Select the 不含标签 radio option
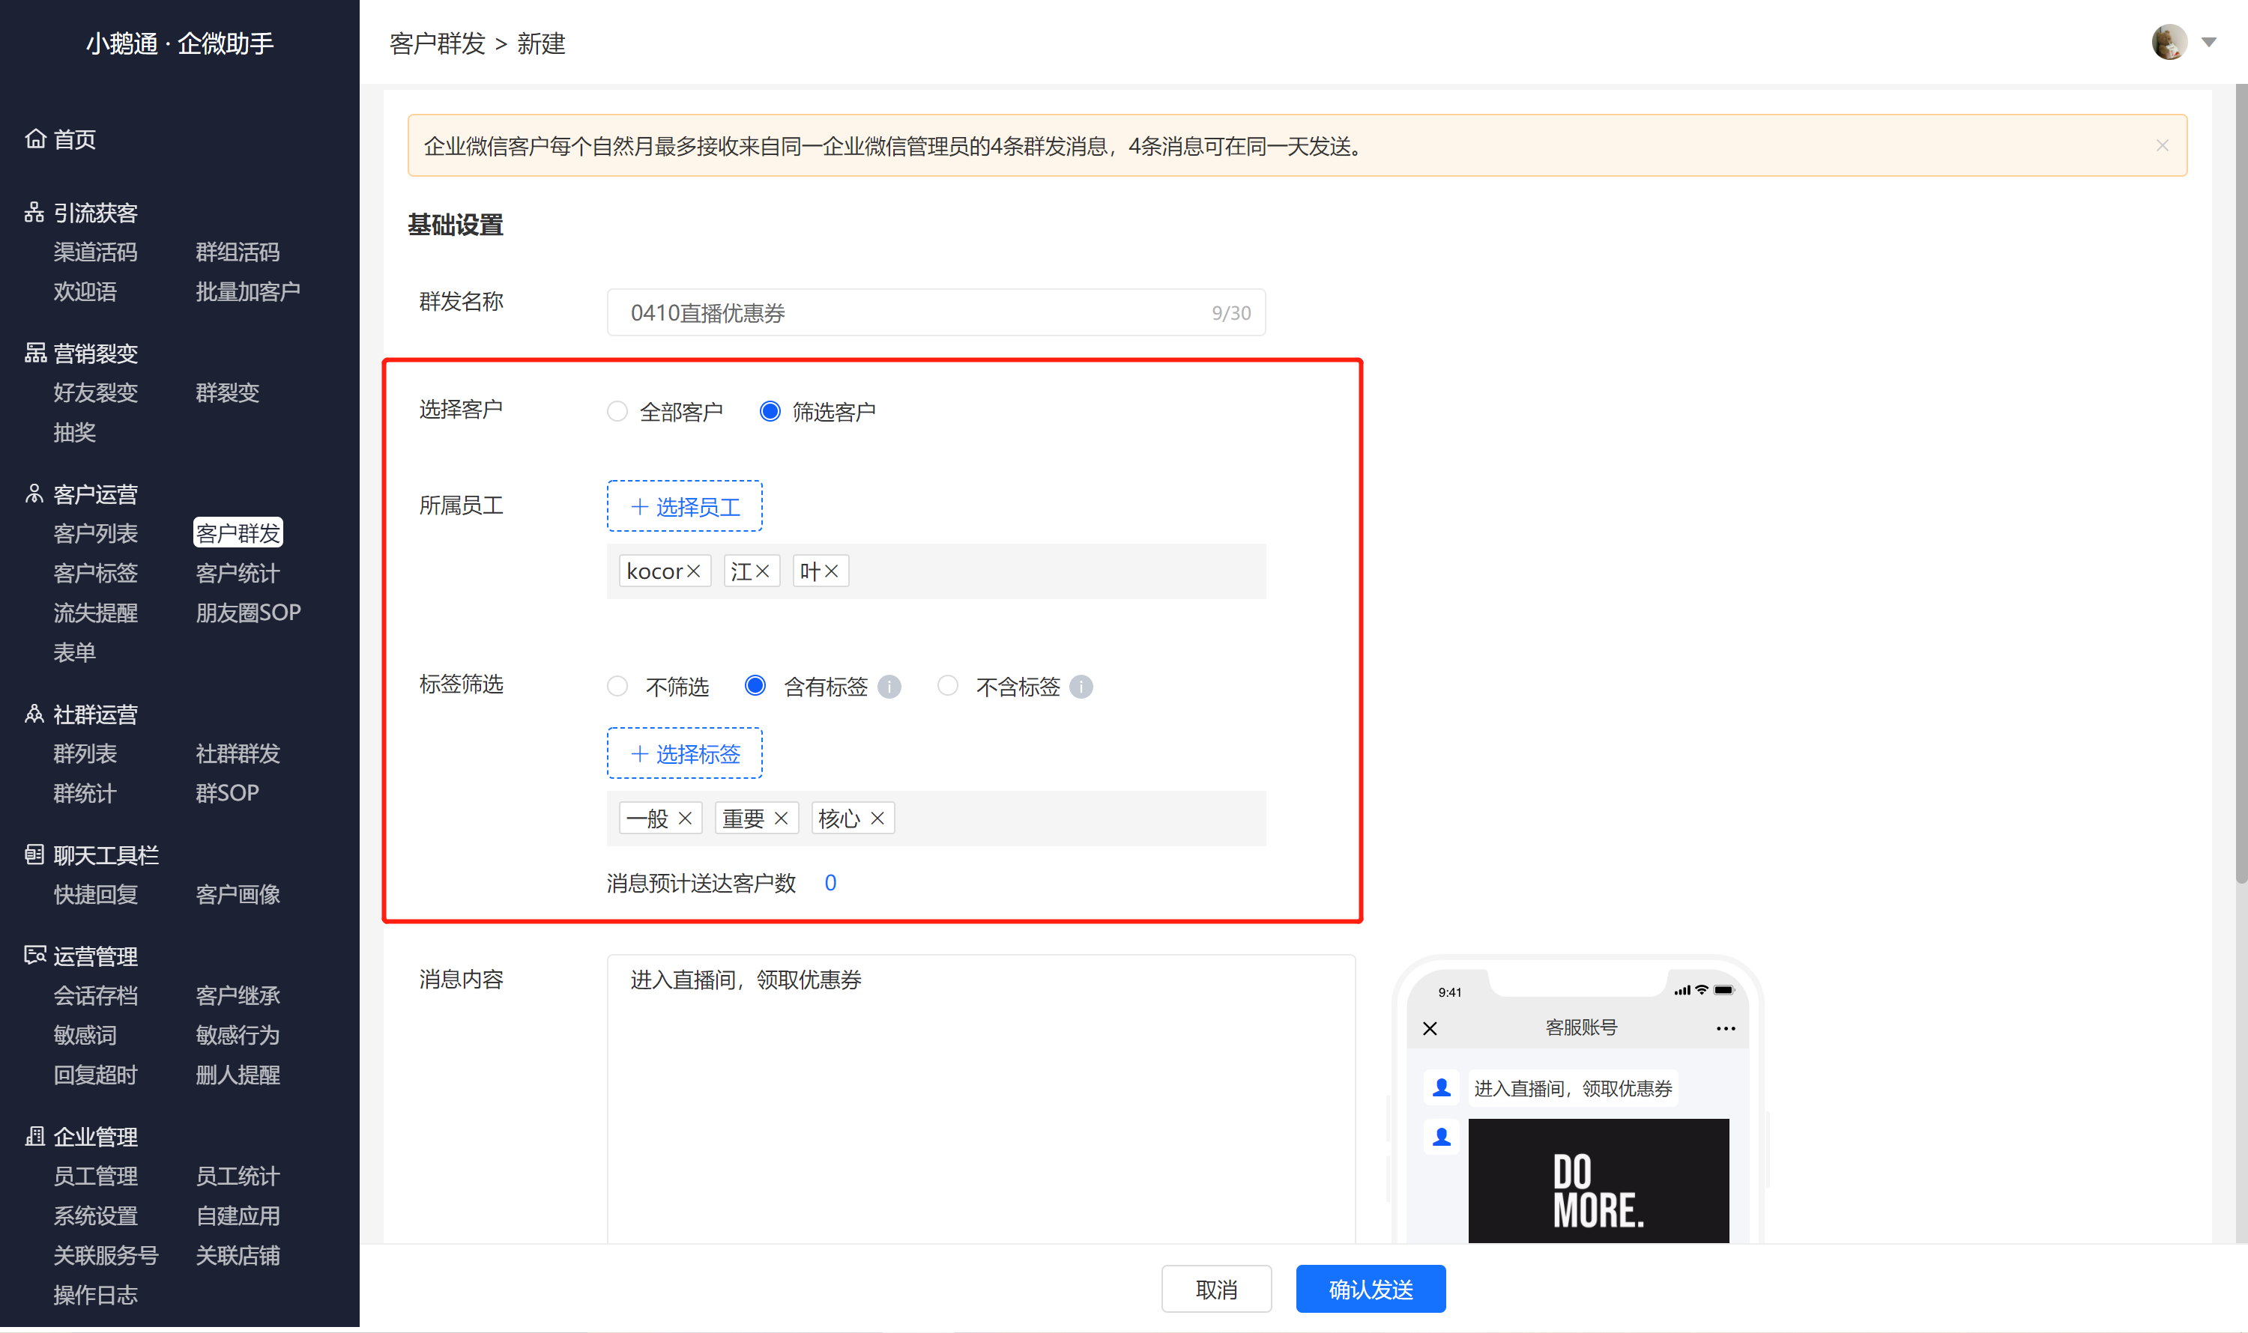Screen dimensions: 2248x1333 point(947,686)
